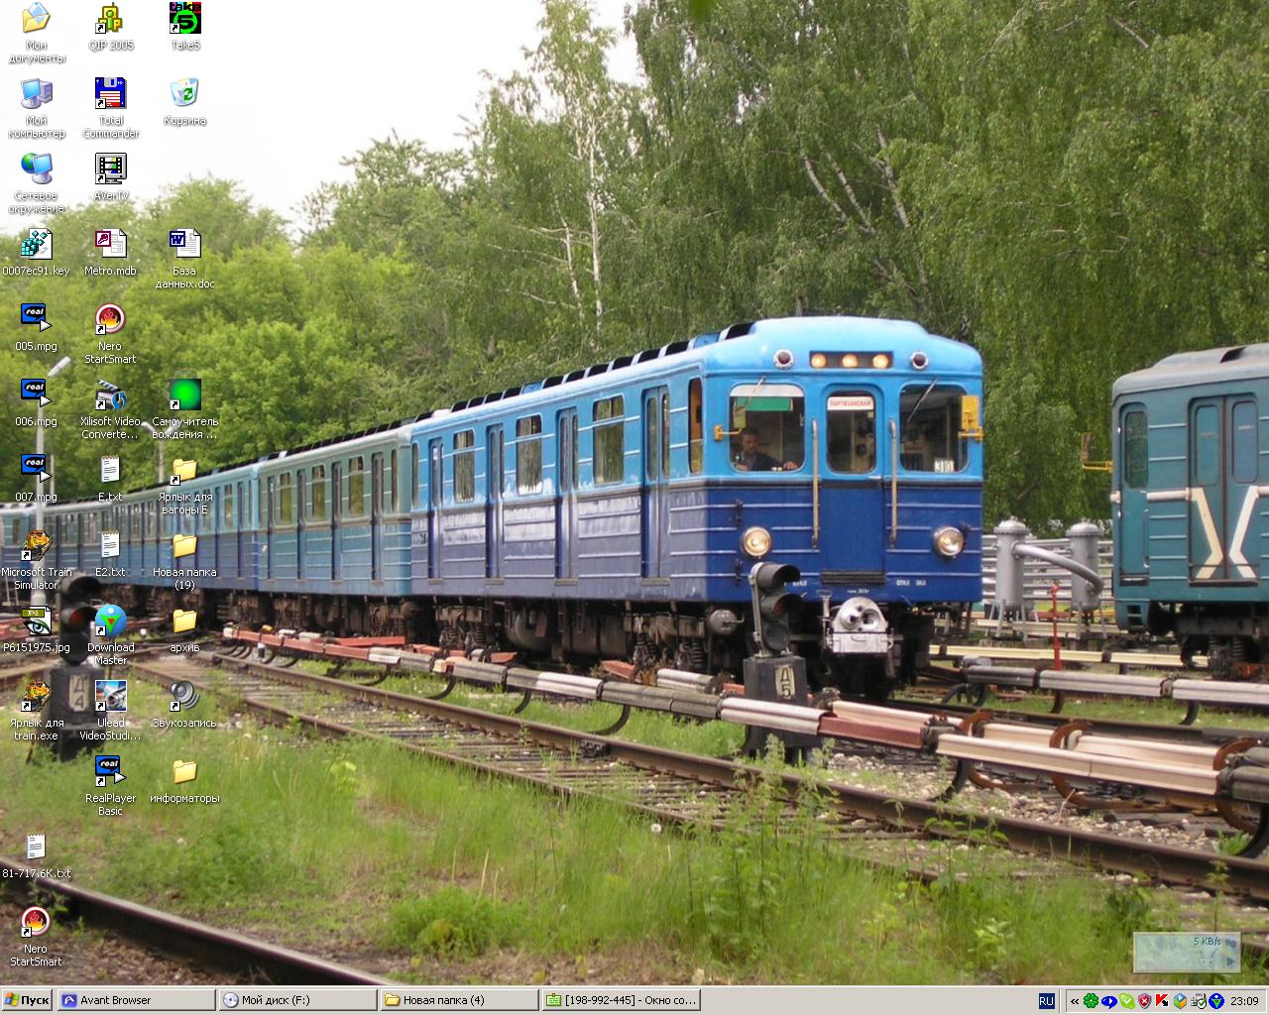Select the Nero StartSmart icon below Metro.mdb
The image size is (1269, 1015).
pos(110,321)
